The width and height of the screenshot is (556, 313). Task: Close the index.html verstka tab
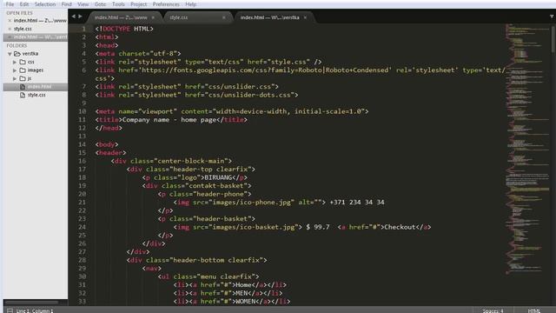[305, 17]
